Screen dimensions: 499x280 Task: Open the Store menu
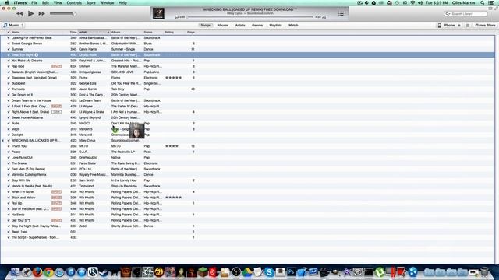click(90, 2)
